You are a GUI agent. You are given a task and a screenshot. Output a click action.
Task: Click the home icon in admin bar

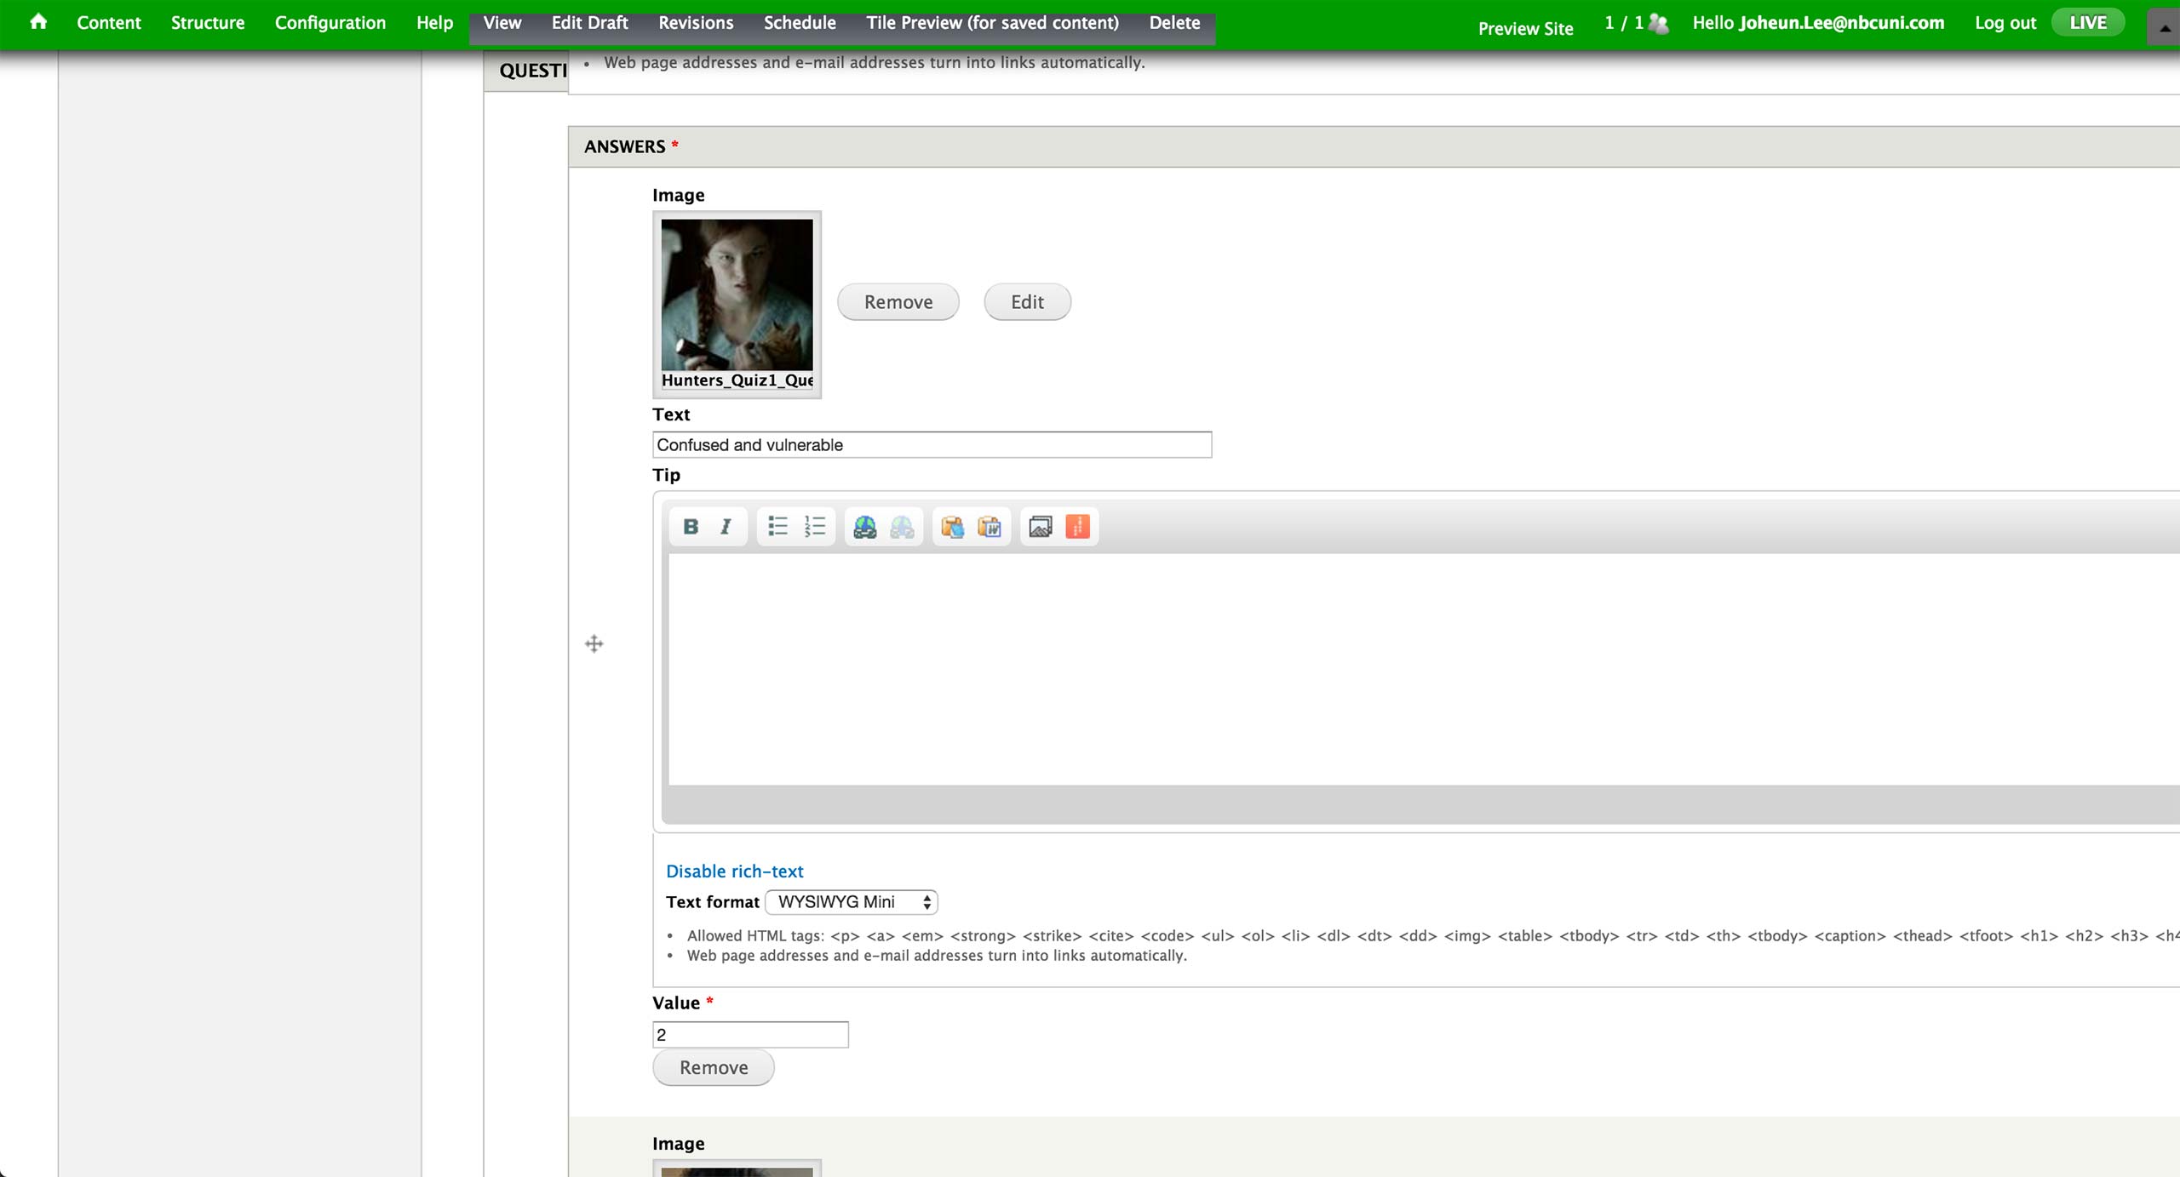point(38,22)
